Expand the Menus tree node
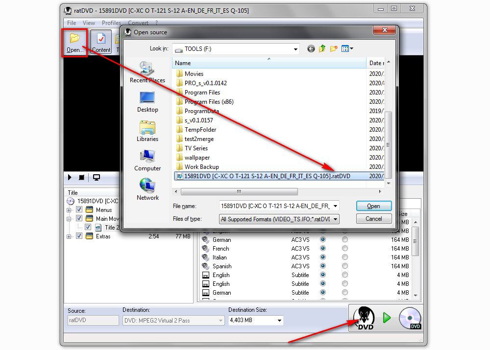490x350 pixels. 69,210
